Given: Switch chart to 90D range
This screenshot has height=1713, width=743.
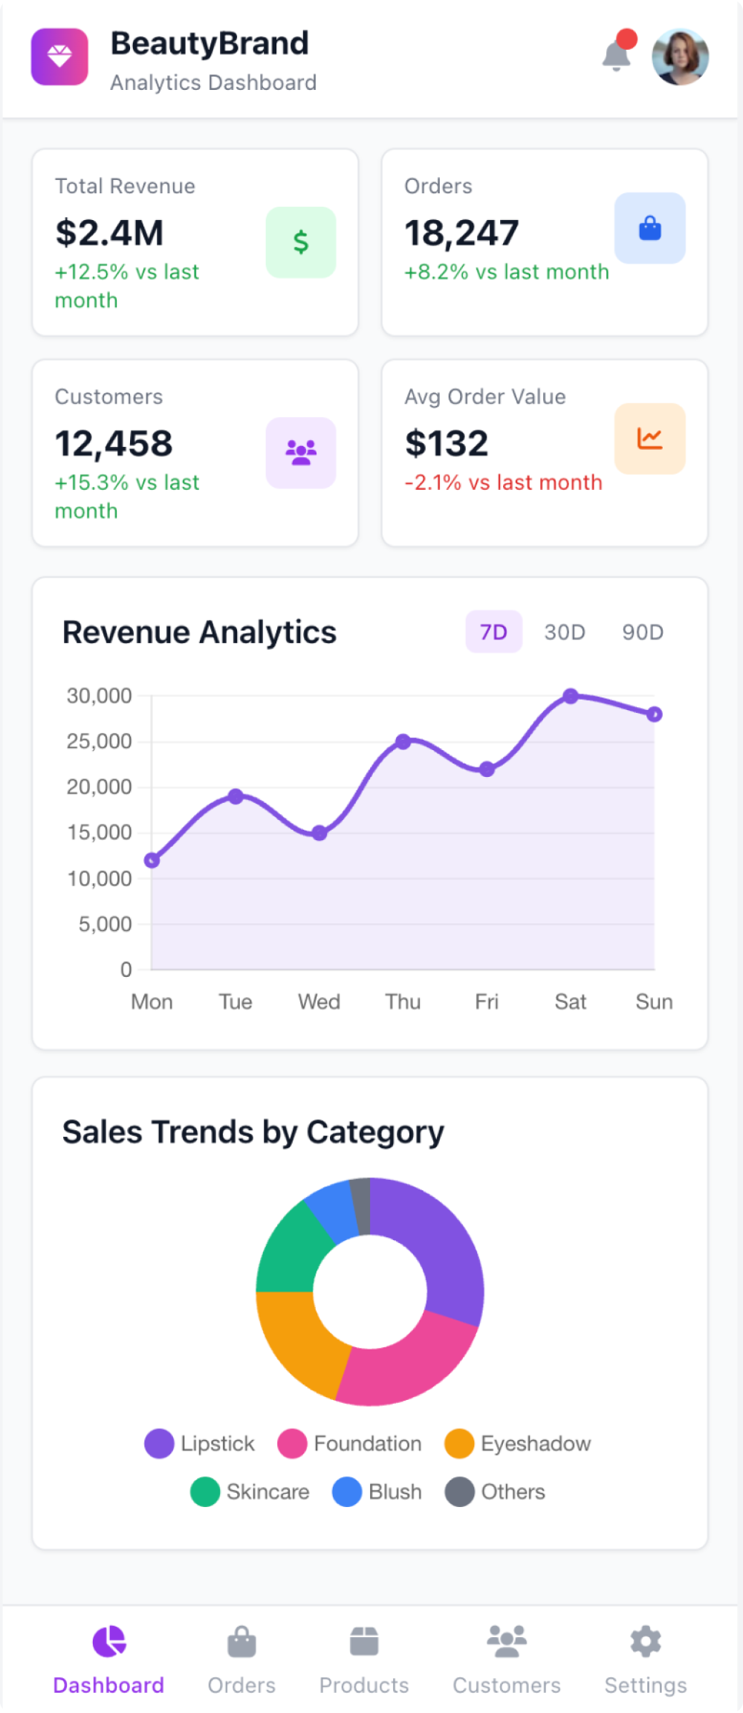Looking at the screenshot, I should point(643,632).
